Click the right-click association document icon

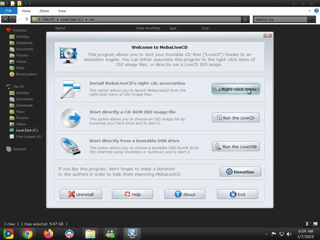(71, 89)
